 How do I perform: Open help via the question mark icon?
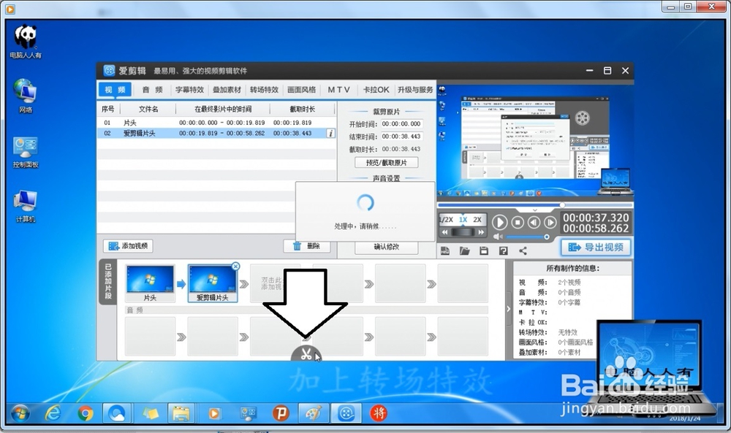(x=503, y=251)
